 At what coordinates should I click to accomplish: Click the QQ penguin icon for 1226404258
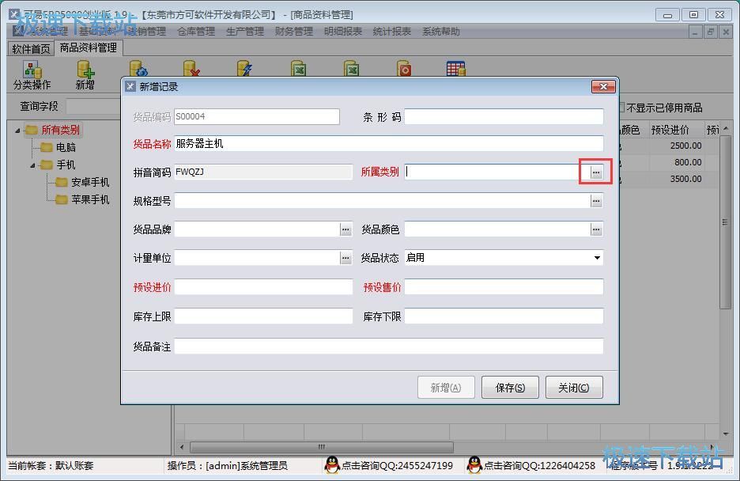pos(474,465)
